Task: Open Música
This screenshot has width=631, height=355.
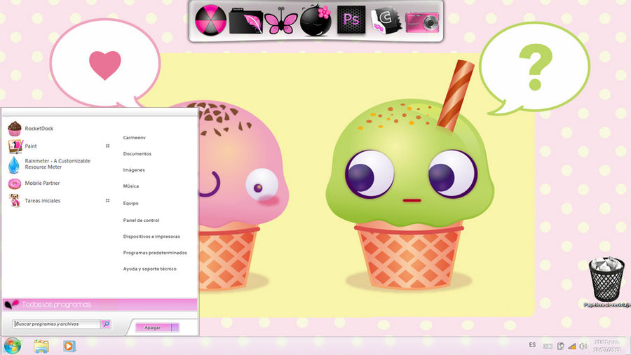Action: (131, 186)
